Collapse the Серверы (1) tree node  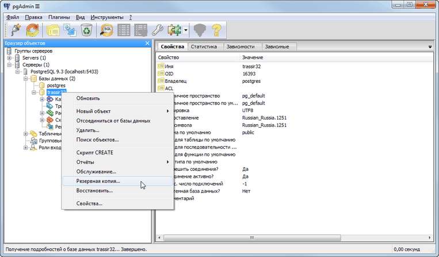[x=9, y=65]
